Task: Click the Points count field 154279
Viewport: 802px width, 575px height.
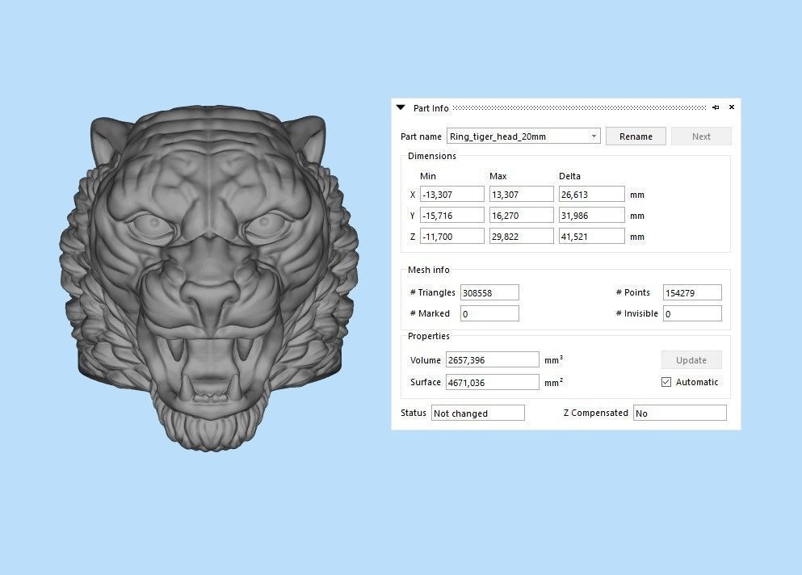Action: tap(692, 292)
